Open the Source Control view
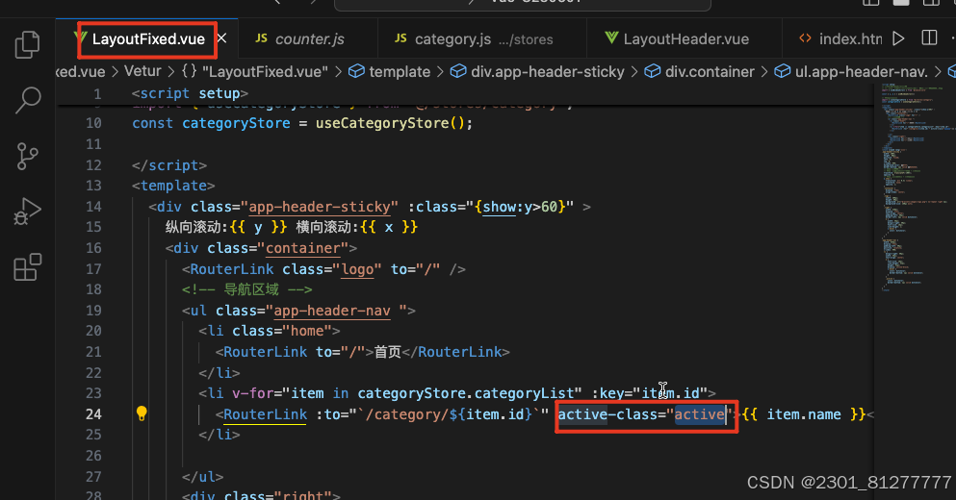 [x=27, y=157]
